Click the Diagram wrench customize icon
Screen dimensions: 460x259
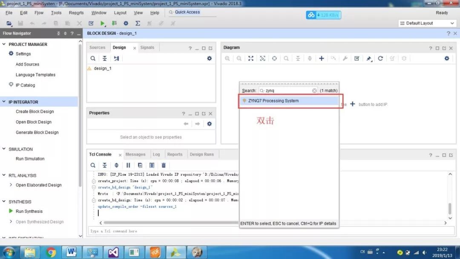click(x=345, y=58)
